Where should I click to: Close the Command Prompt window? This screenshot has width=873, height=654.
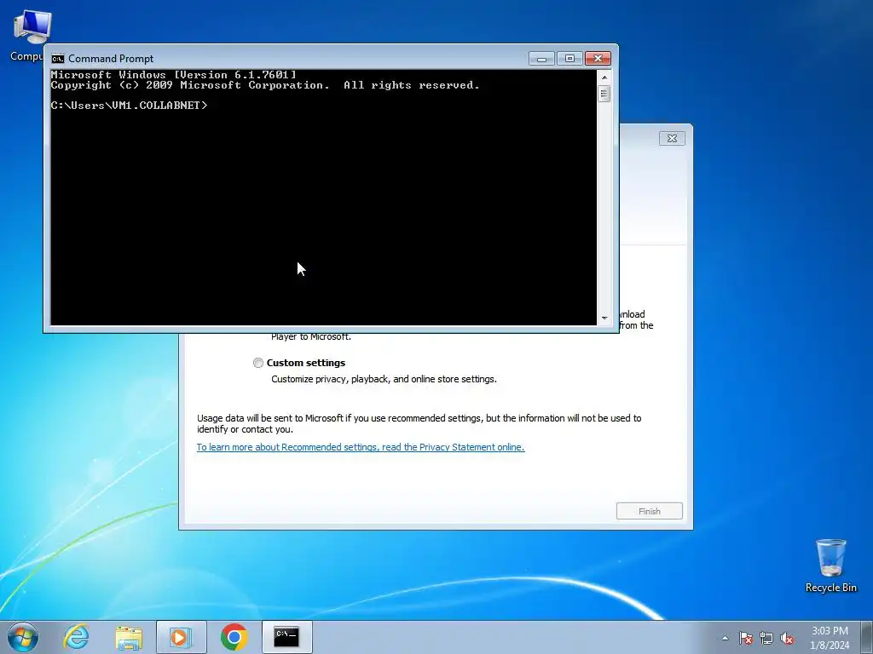(598, 59)
